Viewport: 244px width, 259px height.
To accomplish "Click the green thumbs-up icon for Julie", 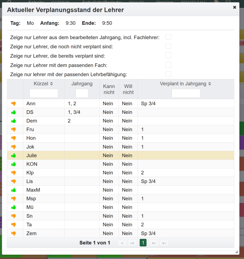I will click(14, 156).
